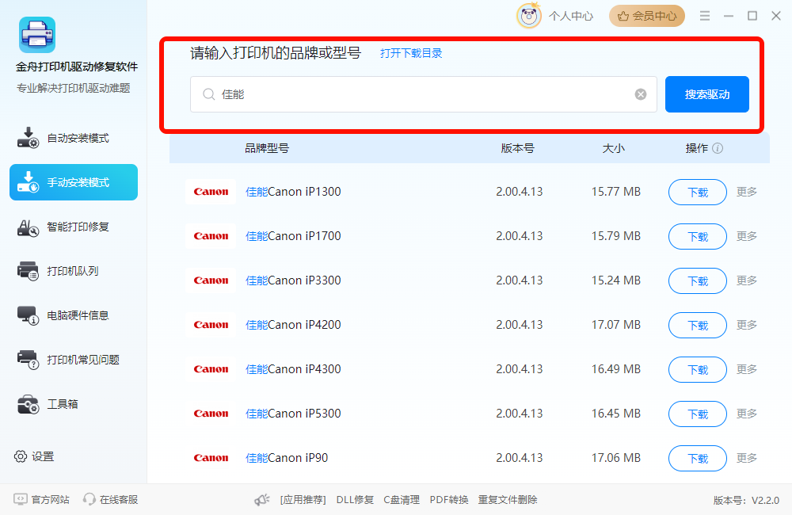Click the 搜索驱动 button
The height and width of the screenshot is (515, 792).
click(x=707, y=94)
